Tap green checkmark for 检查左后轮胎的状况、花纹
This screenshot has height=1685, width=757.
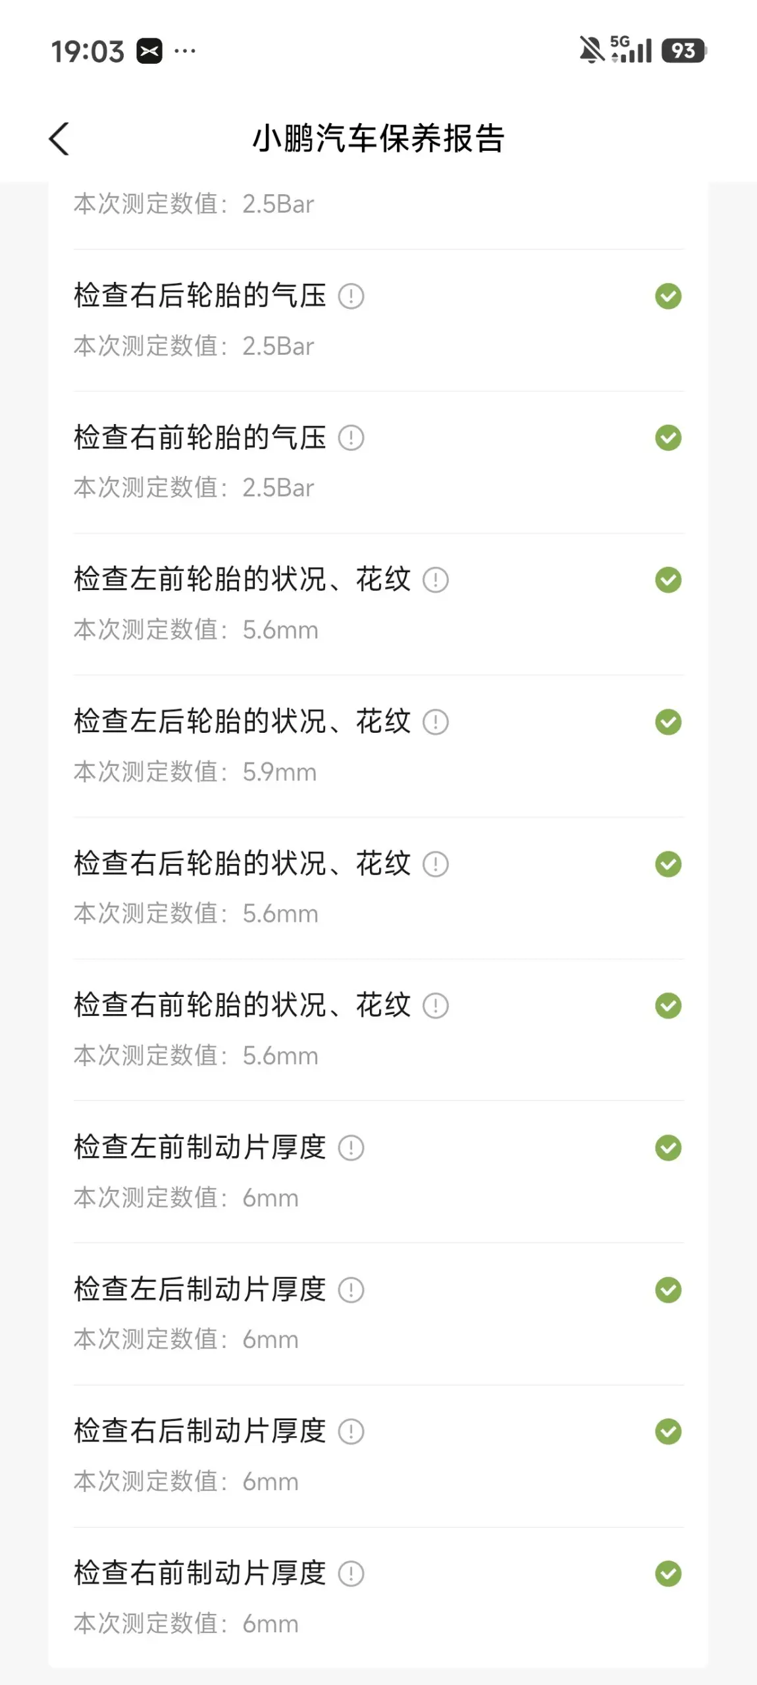click(668, 722)
